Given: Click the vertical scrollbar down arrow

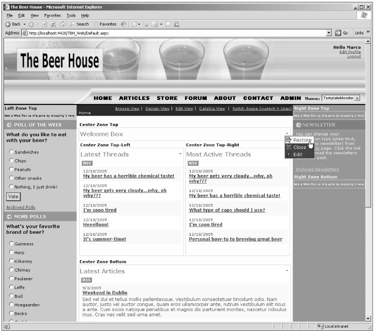Looking at the screenshot, I should pyautogui.click(x=368, y=318).
